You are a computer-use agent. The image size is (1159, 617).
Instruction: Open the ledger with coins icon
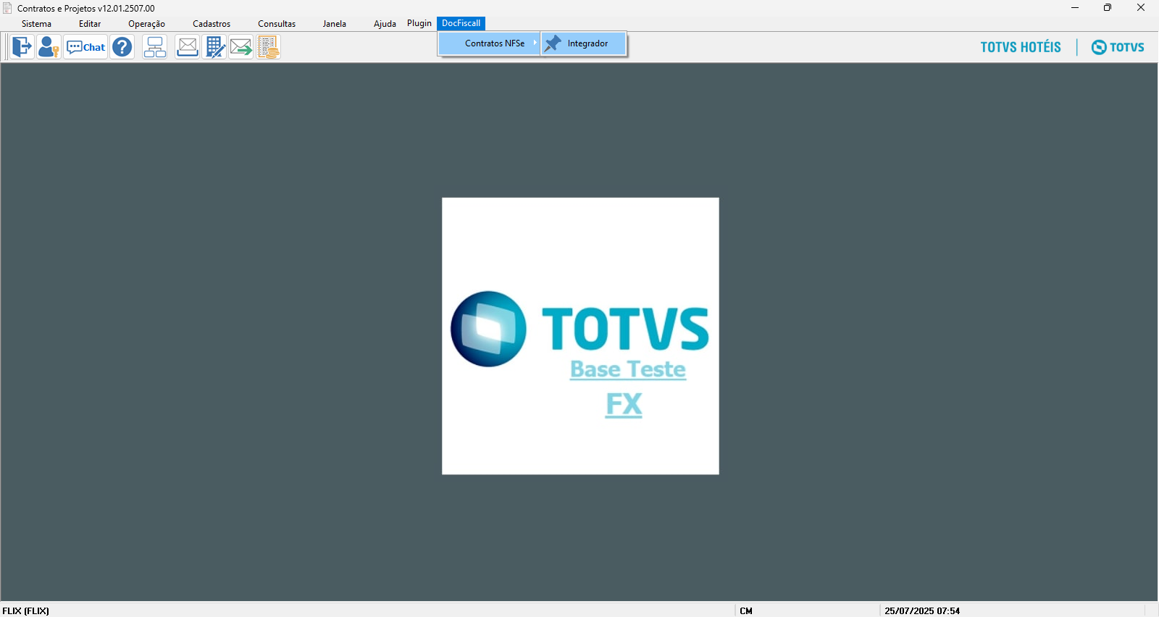click(x=268, y=47)
